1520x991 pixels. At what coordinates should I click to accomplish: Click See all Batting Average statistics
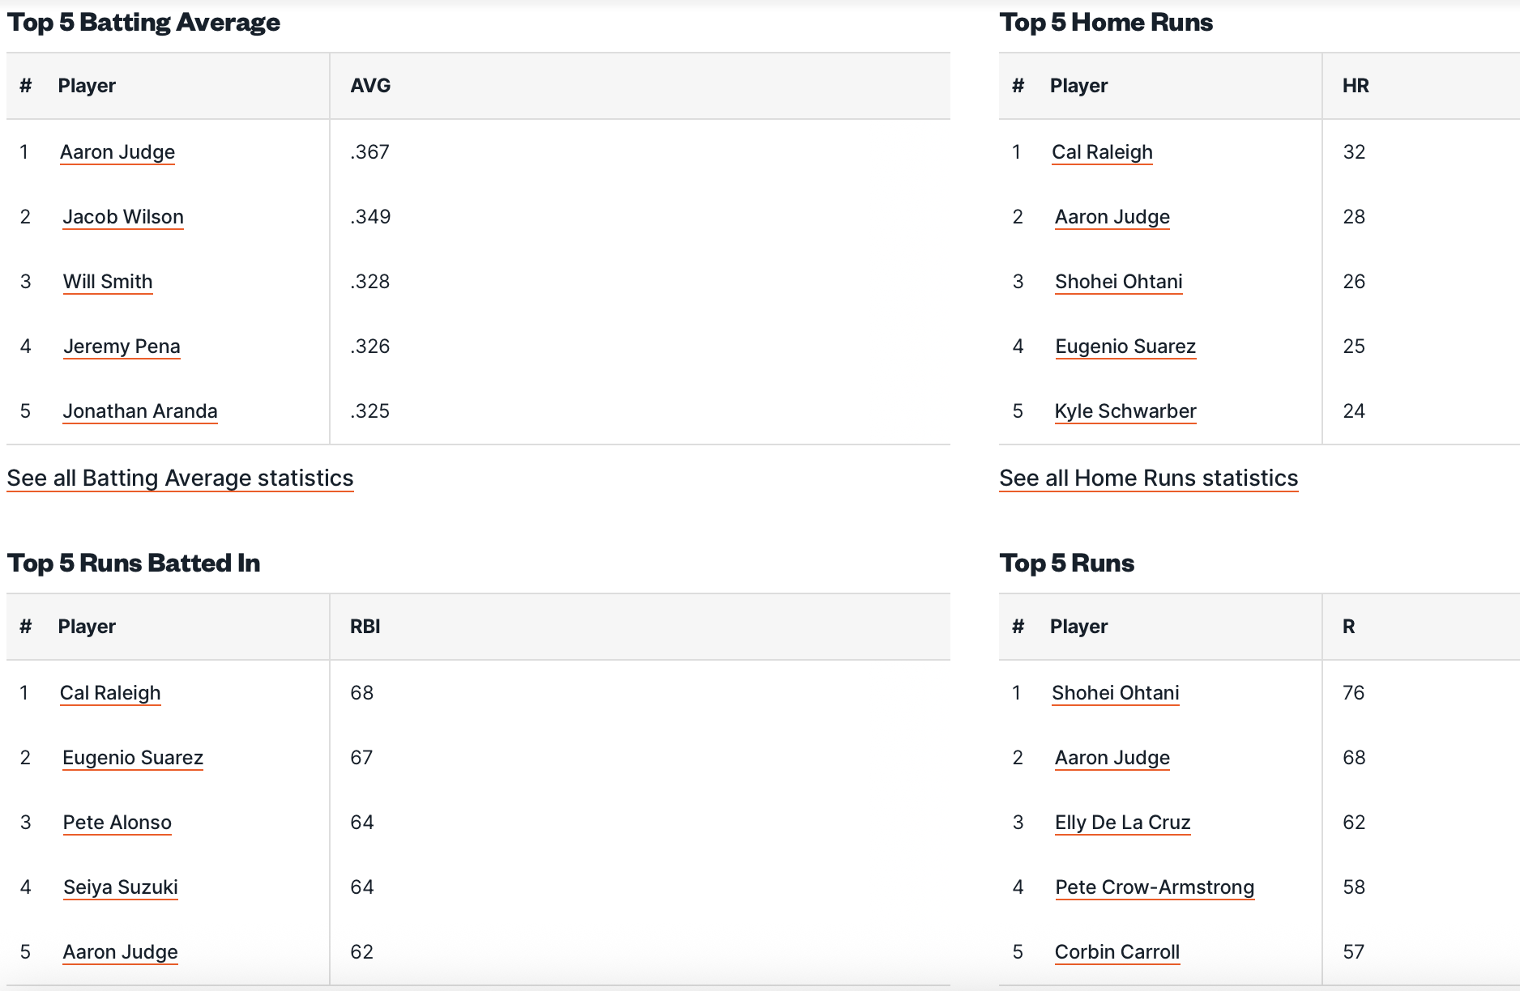tap(180, 478)
